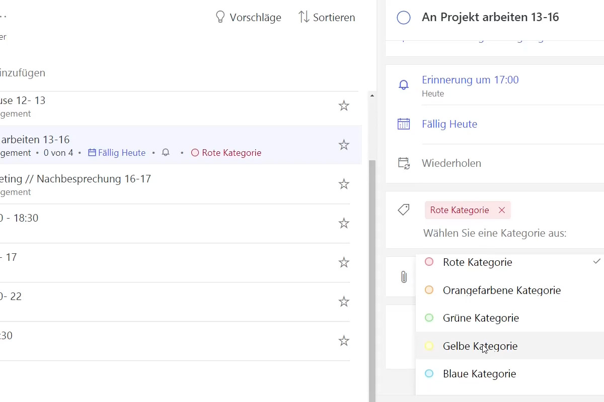
Task: Click the sort arrows icon beside Sortieren
Action: click(x=304, y=17)
